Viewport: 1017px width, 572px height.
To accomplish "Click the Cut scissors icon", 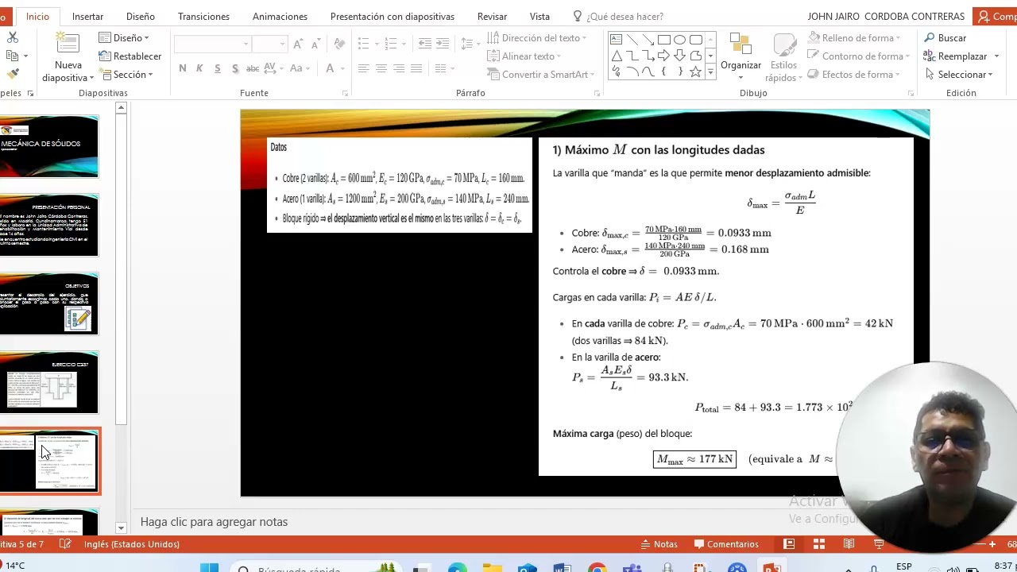I will click(12, 38).
